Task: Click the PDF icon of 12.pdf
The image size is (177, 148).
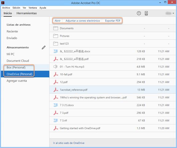Action: pos(56,82)
